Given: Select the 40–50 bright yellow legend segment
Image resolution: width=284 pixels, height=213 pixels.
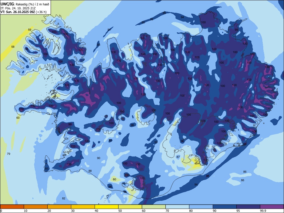Looking at the screenshot, I should pos(106,207).
